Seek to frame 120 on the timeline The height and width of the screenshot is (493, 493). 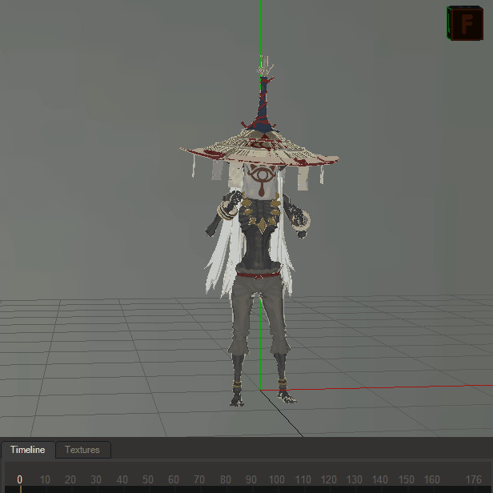pyautogui.click(x=328, y=480)
